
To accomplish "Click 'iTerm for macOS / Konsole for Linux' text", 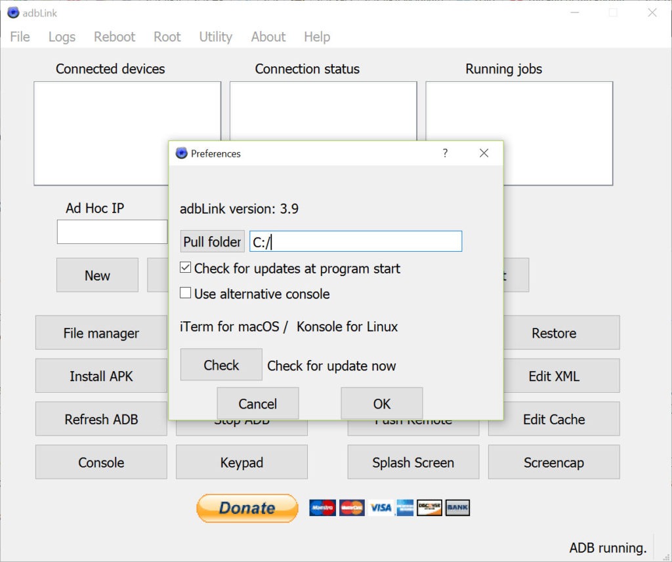I will 289,327.
